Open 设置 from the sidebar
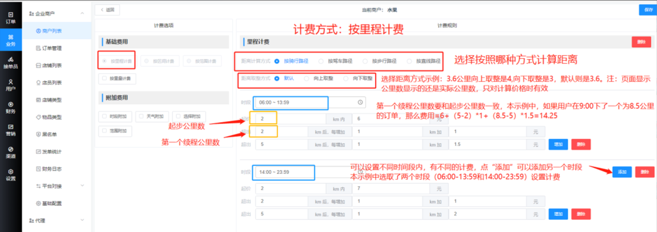 (x=10, y=174)
